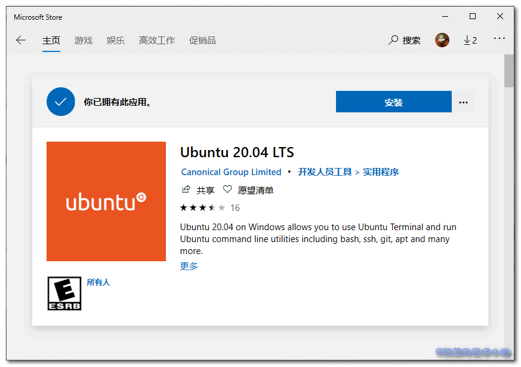
Task: Click the Ubuntu logo app thumbnail
Action: point(106,201)
